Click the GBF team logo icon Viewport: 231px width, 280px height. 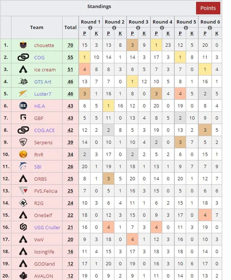23,118
